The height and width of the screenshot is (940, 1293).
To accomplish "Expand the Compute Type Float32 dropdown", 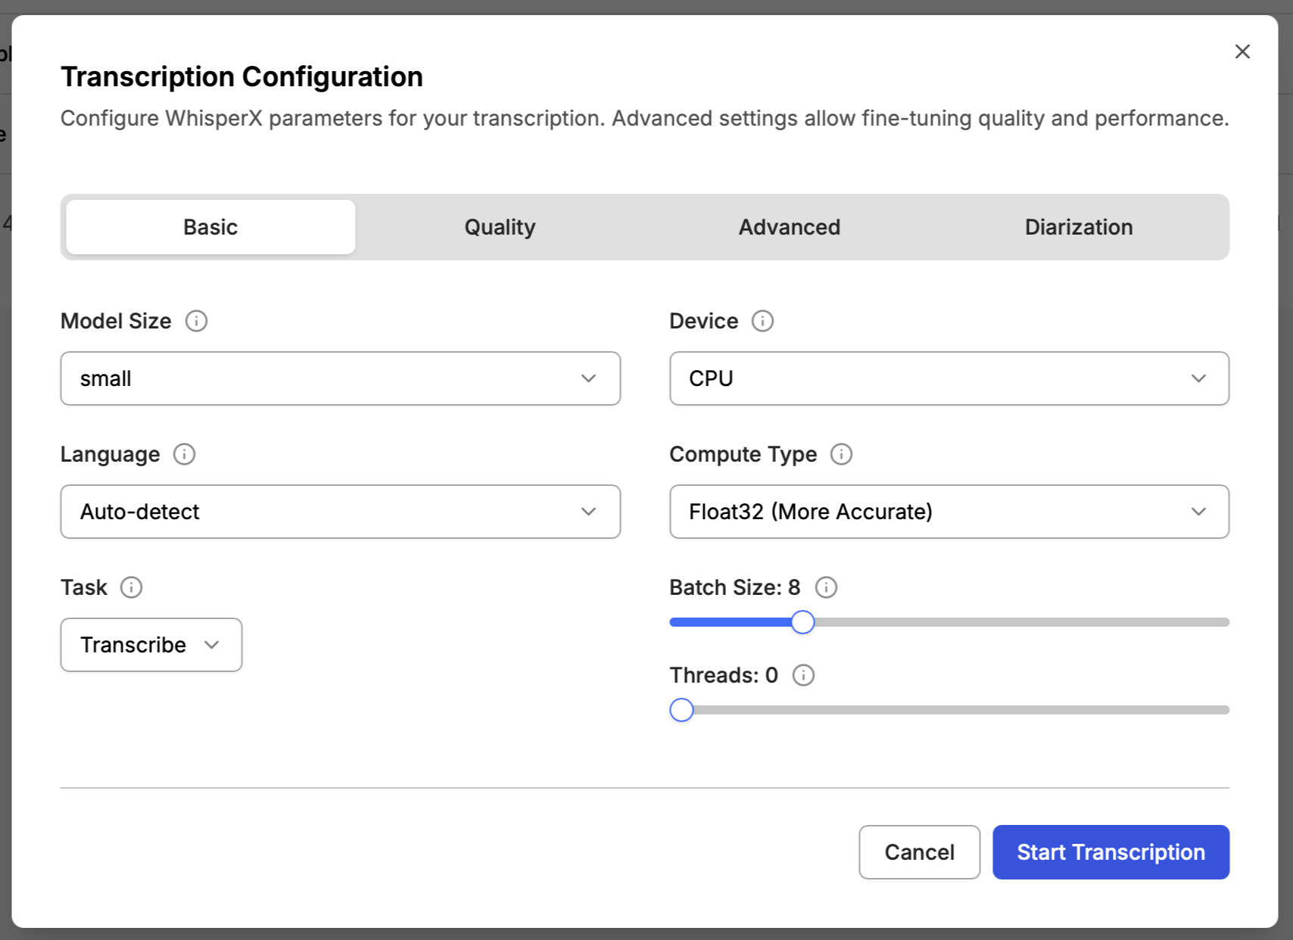I will click(949, 512).
